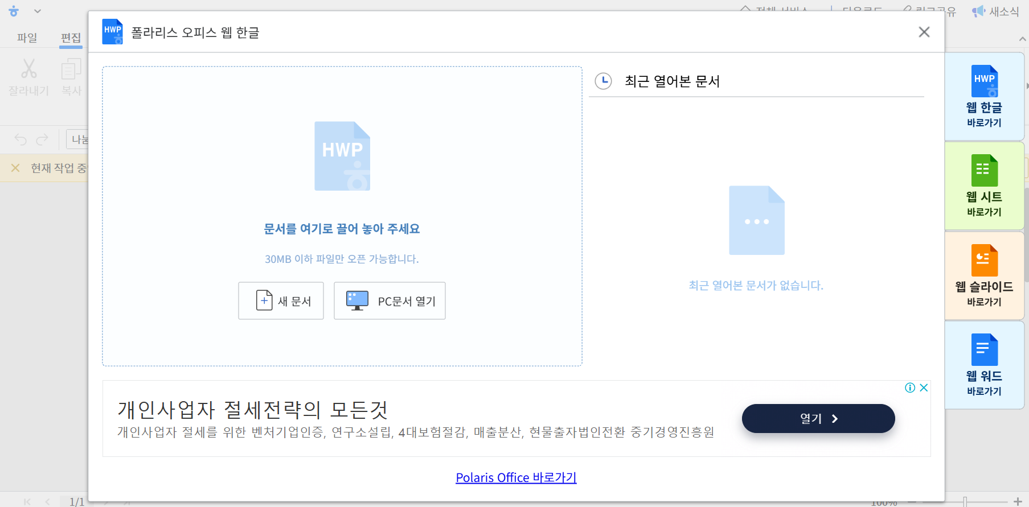Dismiss the 현재 작업 중 notice with X
Screen dimensions: 1029x507
coord(15,168)
